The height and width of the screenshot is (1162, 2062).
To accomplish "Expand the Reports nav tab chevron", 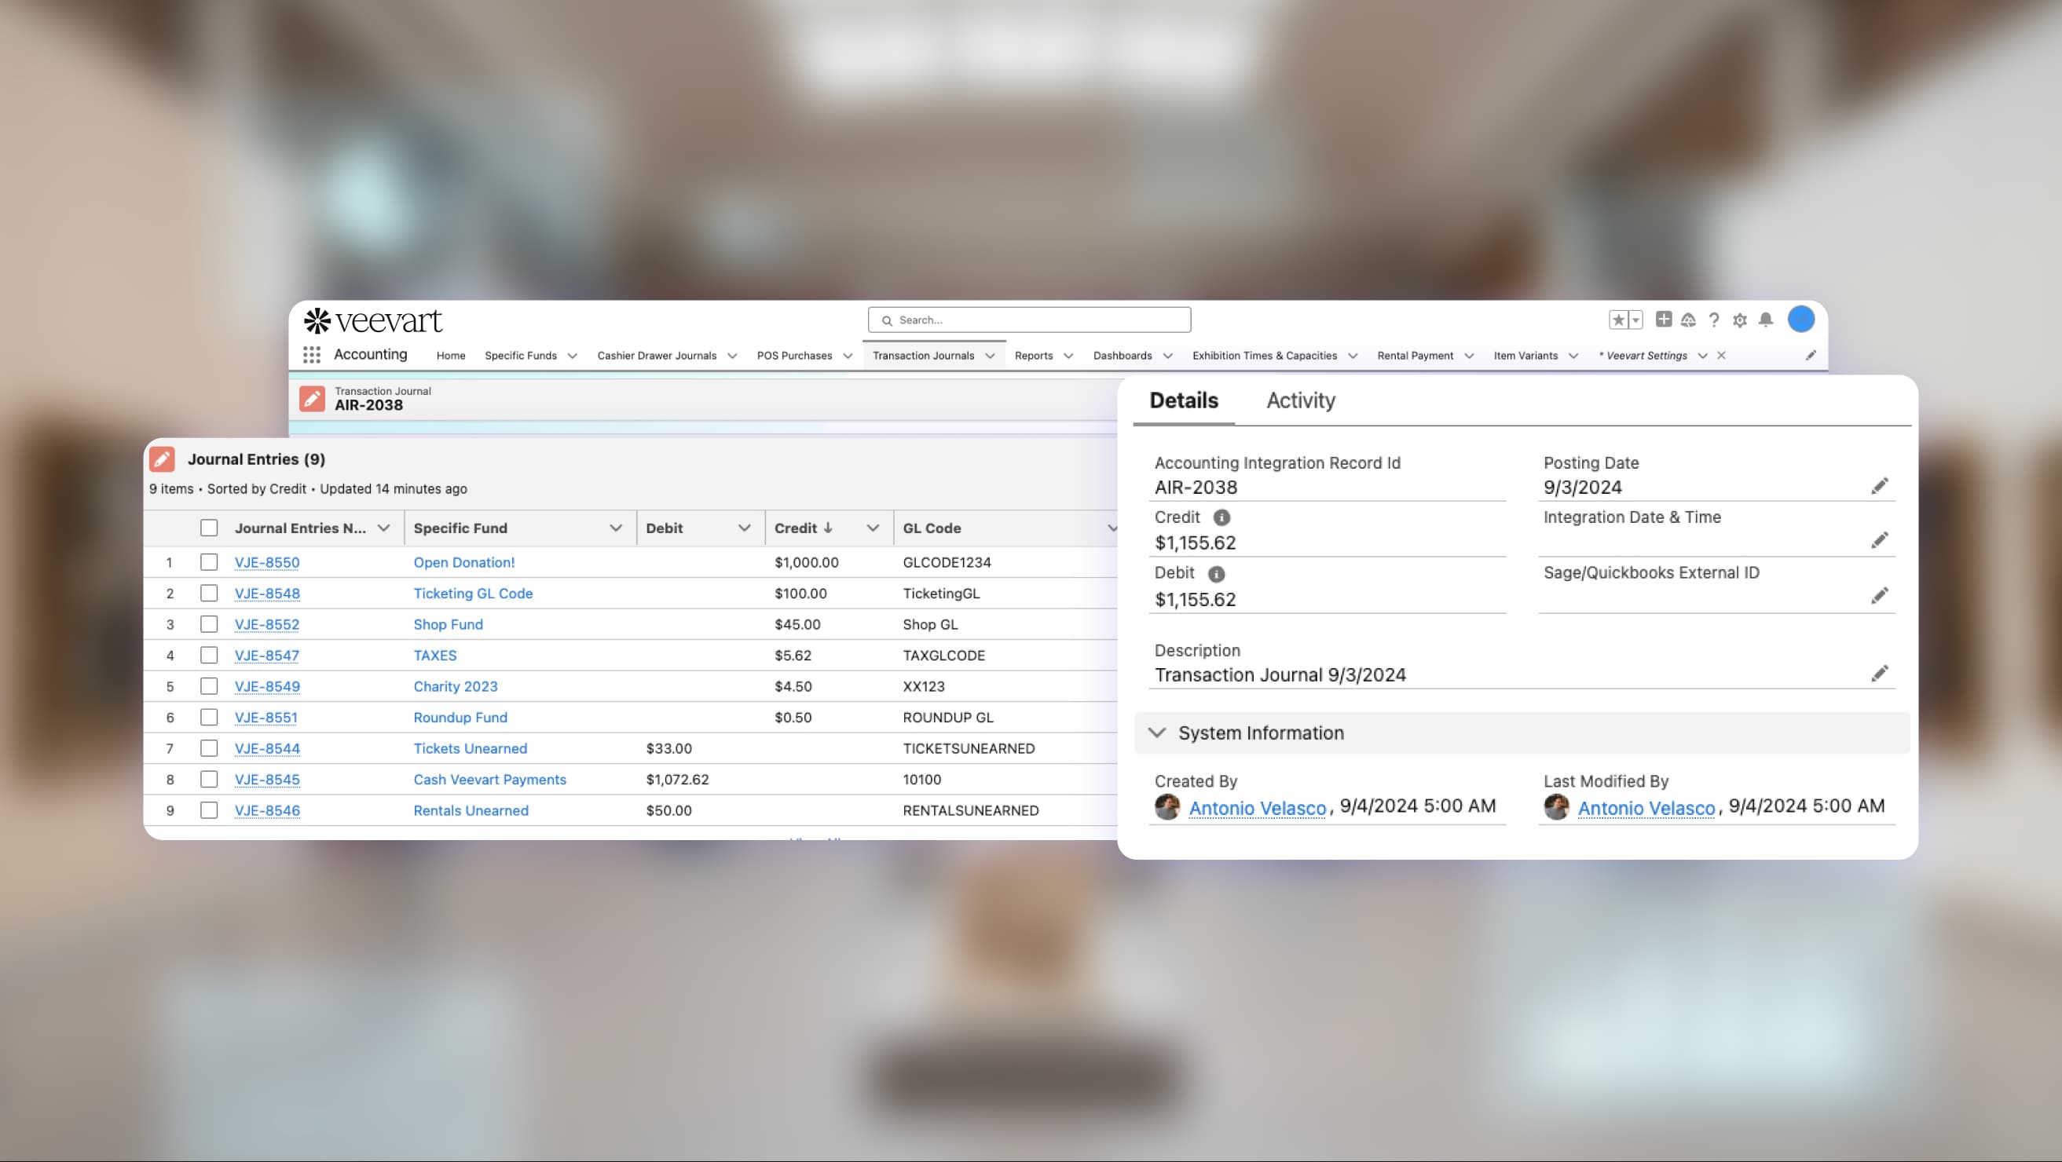I will 1068,356.
